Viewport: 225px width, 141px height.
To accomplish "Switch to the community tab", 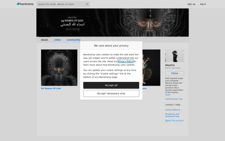I will [x=73, y=40].
